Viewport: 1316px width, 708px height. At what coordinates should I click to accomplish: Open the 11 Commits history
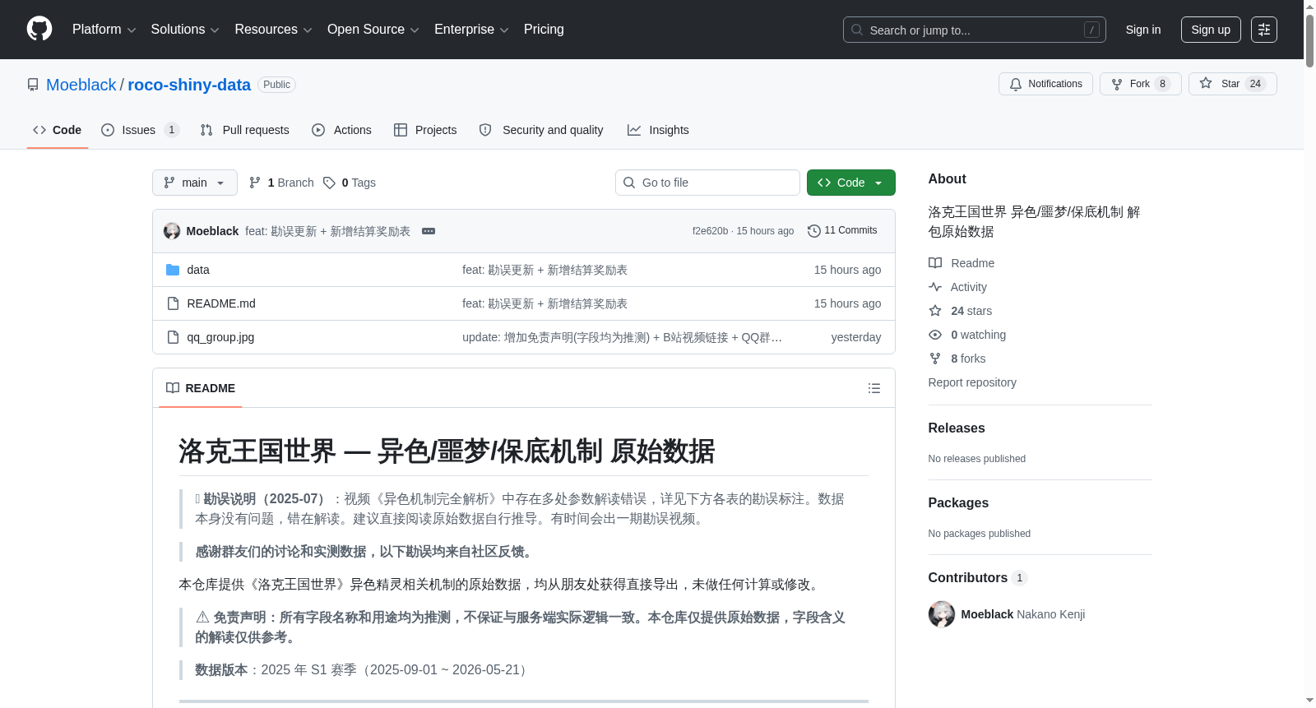(x=842, y=231)
